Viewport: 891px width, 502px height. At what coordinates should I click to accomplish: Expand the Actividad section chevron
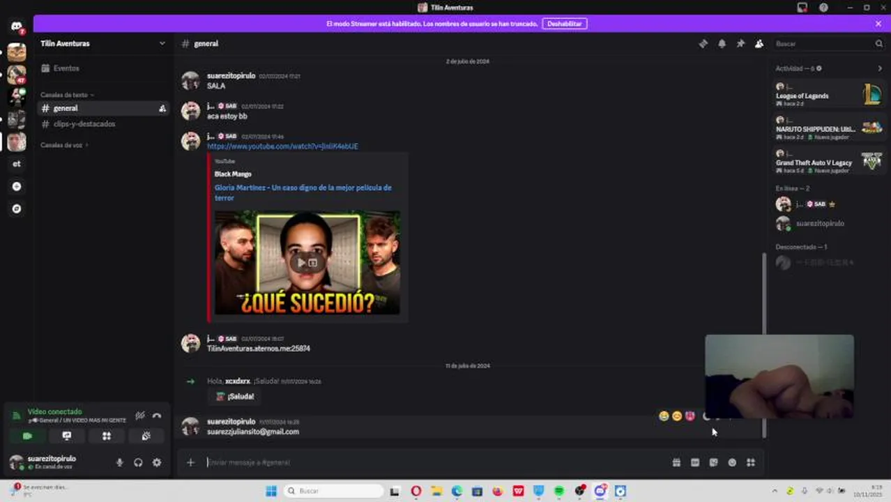(x=880, y=68)
